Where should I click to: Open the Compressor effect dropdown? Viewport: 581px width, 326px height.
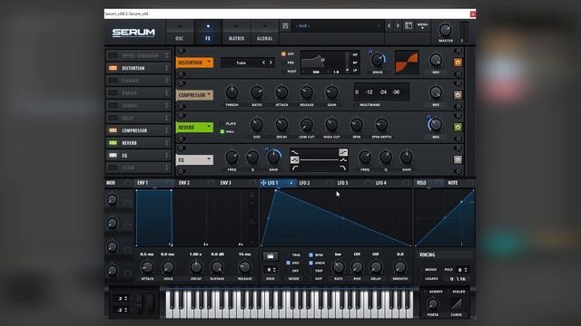pyautogui.click(x=194, y=95)
